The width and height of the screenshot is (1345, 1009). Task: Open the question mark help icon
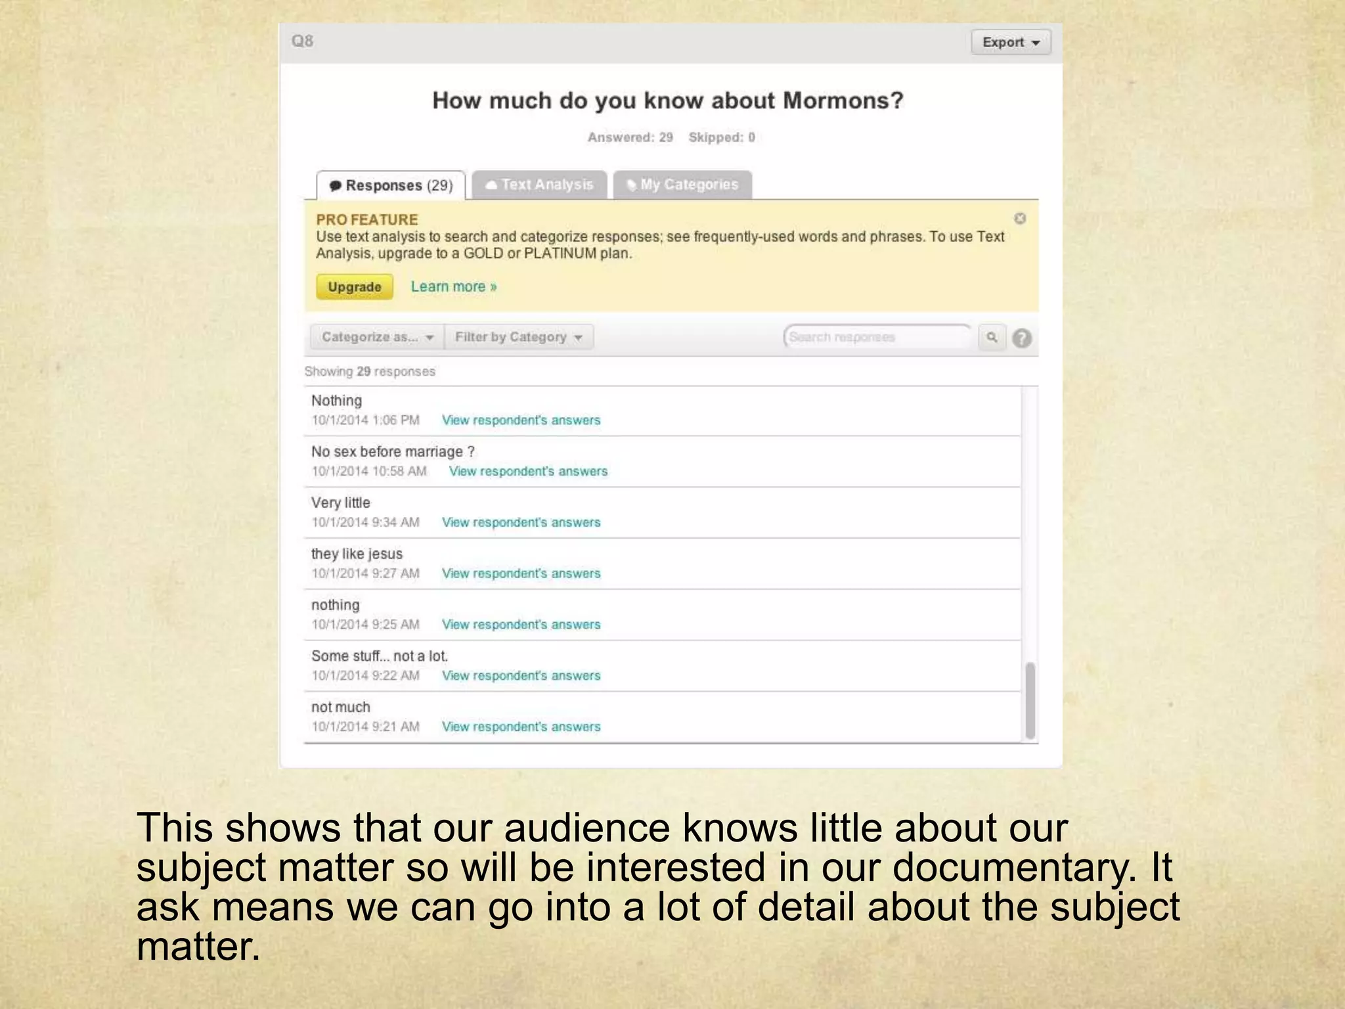pyautogui.click(x=1022, y=338)
